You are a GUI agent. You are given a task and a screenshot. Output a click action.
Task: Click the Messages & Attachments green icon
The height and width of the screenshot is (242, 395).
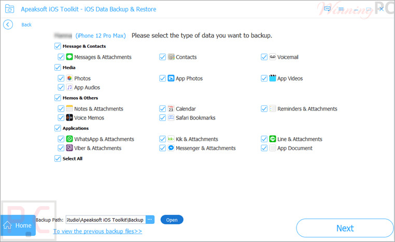pyautogui.click(x=69, y=57)
